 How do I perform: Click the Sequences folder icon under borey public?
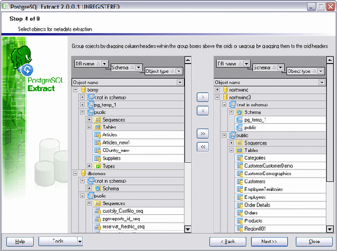[x=98, y=120]
